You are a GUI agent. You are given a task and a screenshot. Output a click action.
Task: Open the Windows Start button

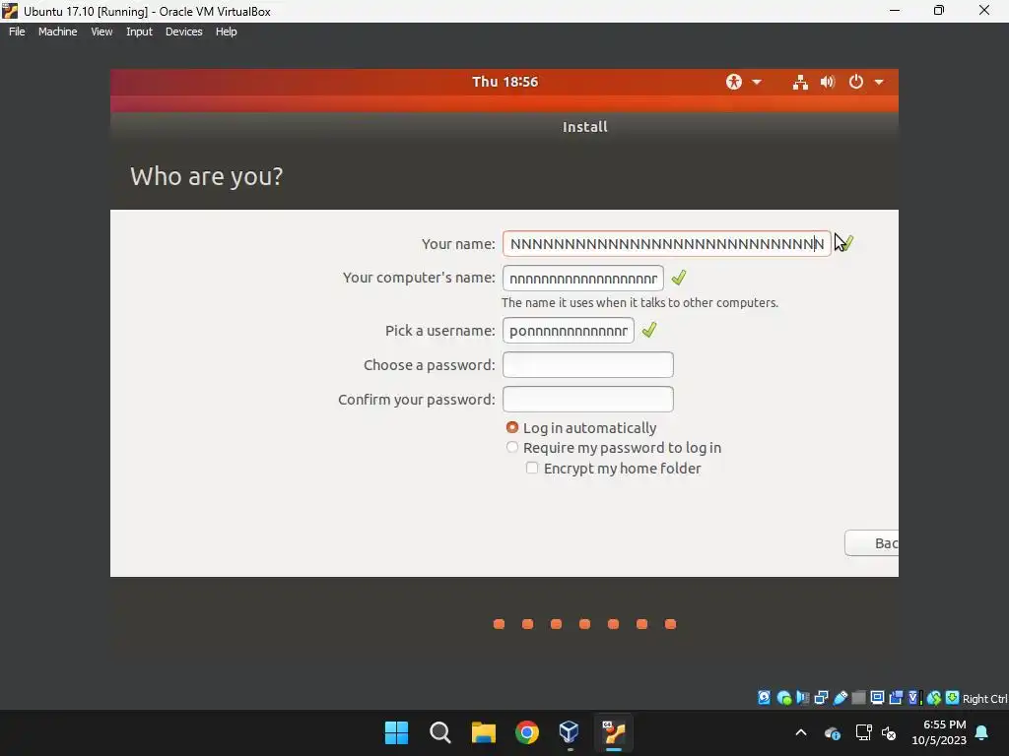[396, 732]
